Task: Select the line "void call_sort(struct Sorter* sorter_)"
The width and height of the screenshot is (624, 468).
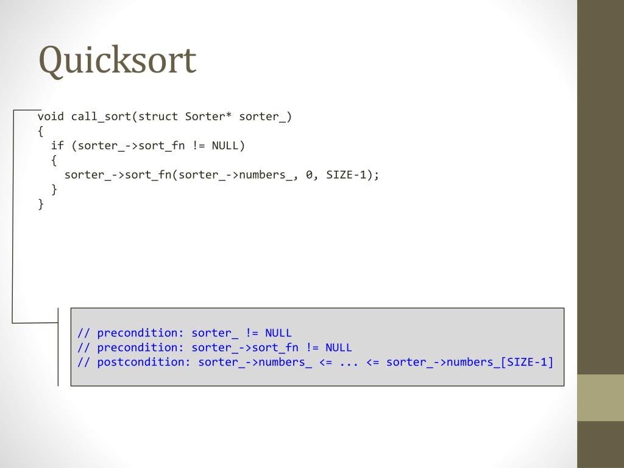Action: [x=165, y=116]
